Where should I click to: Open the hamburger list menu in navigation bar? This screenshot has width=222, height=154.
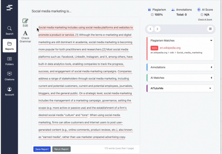(210, 29)
